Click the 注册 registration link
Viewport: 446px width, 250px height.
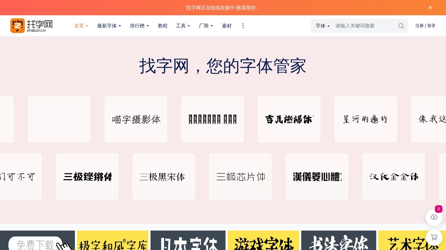coord(419,26)
